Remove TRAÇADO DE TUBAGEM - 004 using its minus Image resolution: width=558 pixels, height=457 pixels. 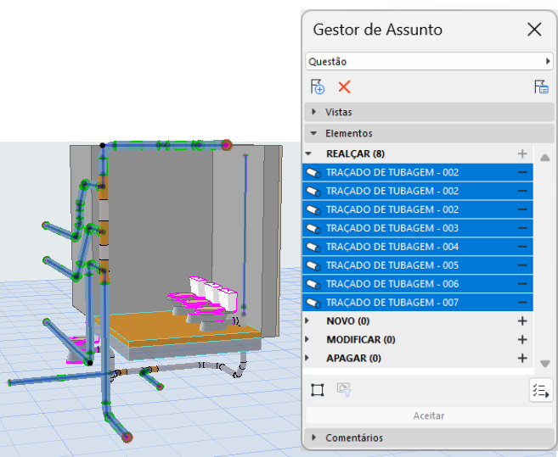pyautogui.click(x=522, y=247)
